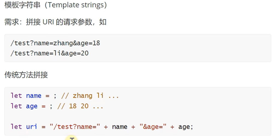The width and height of the screenshot is (280, 140).
Task: Click the black name operand in concatenation
Action: point(119,127)
